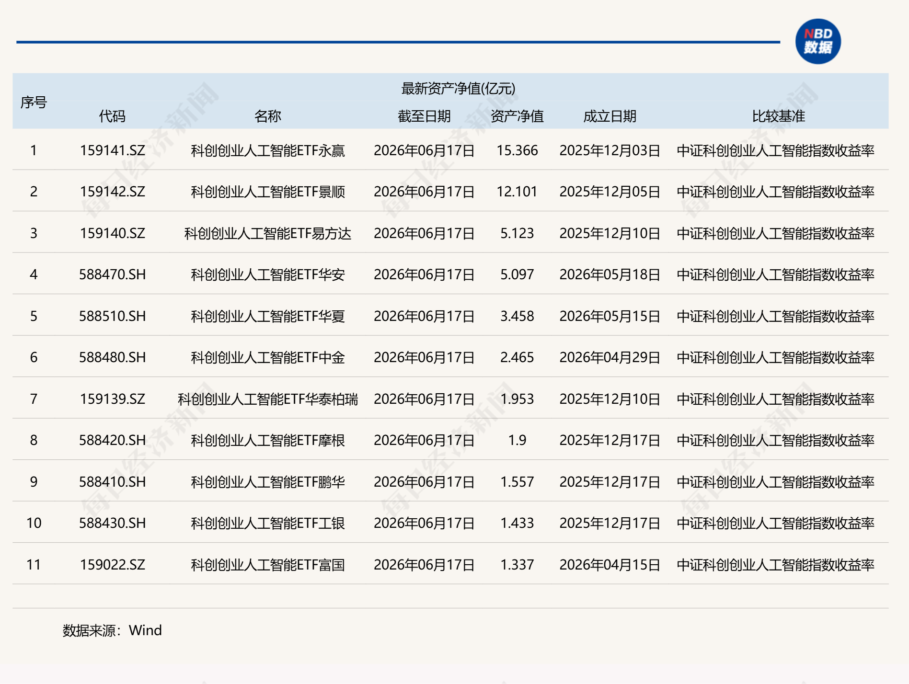Viewport: 909px width, 684px height.
Task: Click founding date 2026年04月29日
Action: point(610,357)
